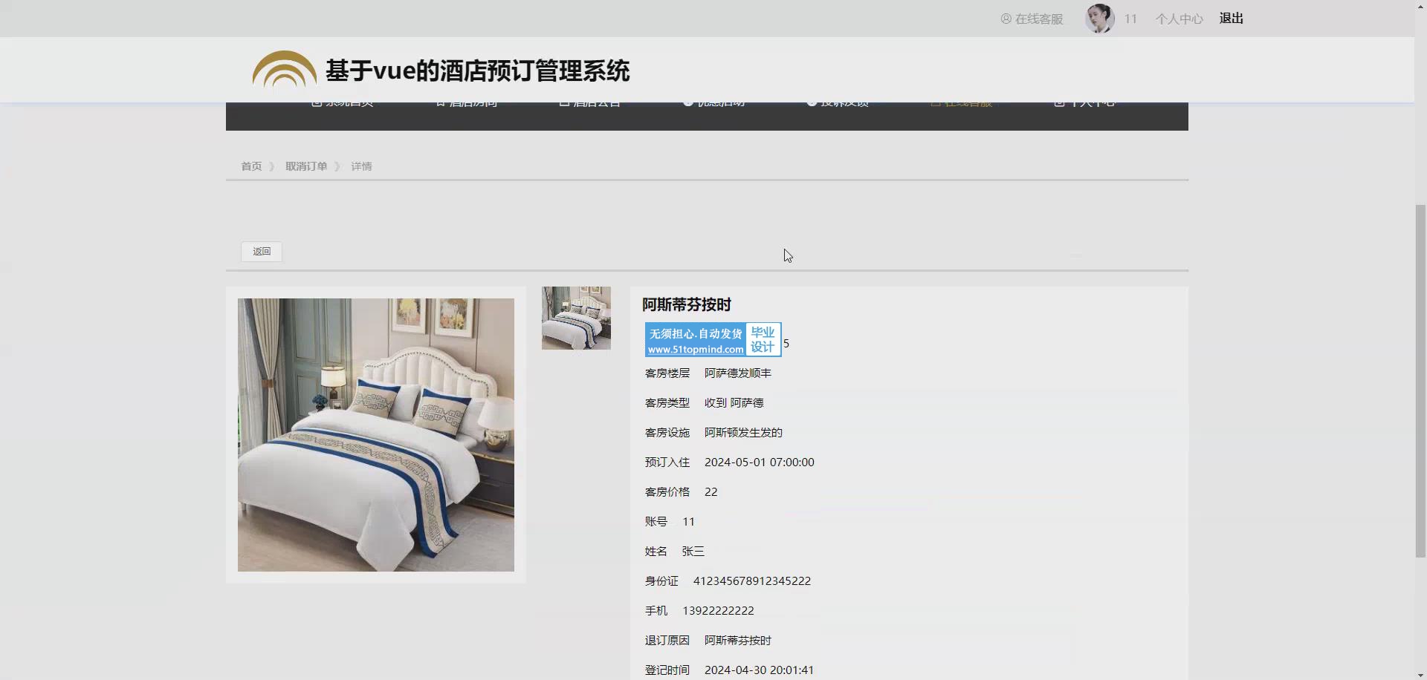Click the room name 阿斯蒂芬按时 heading
This screenshot has width=1427, height=680.
[x=687, y=304]
